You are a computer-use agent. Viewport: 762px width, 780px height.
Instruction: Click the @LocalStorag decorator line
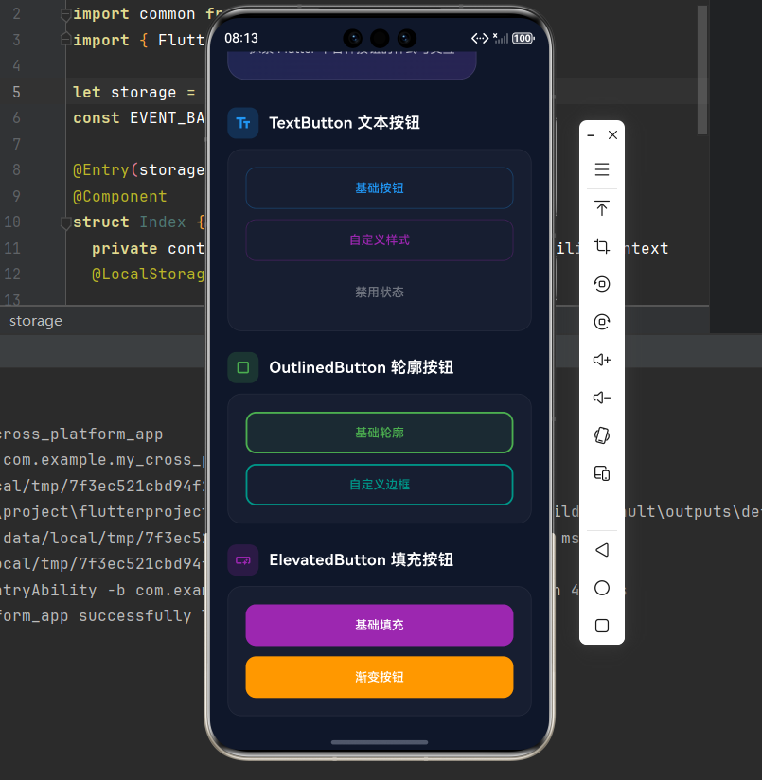click(148, 275)
